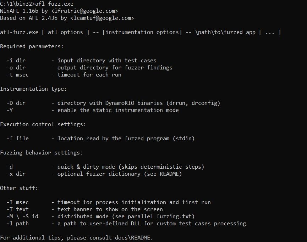
Task: Click the "Required parameters:" heading
Action: pyautogui.click(x=32, y=46)
